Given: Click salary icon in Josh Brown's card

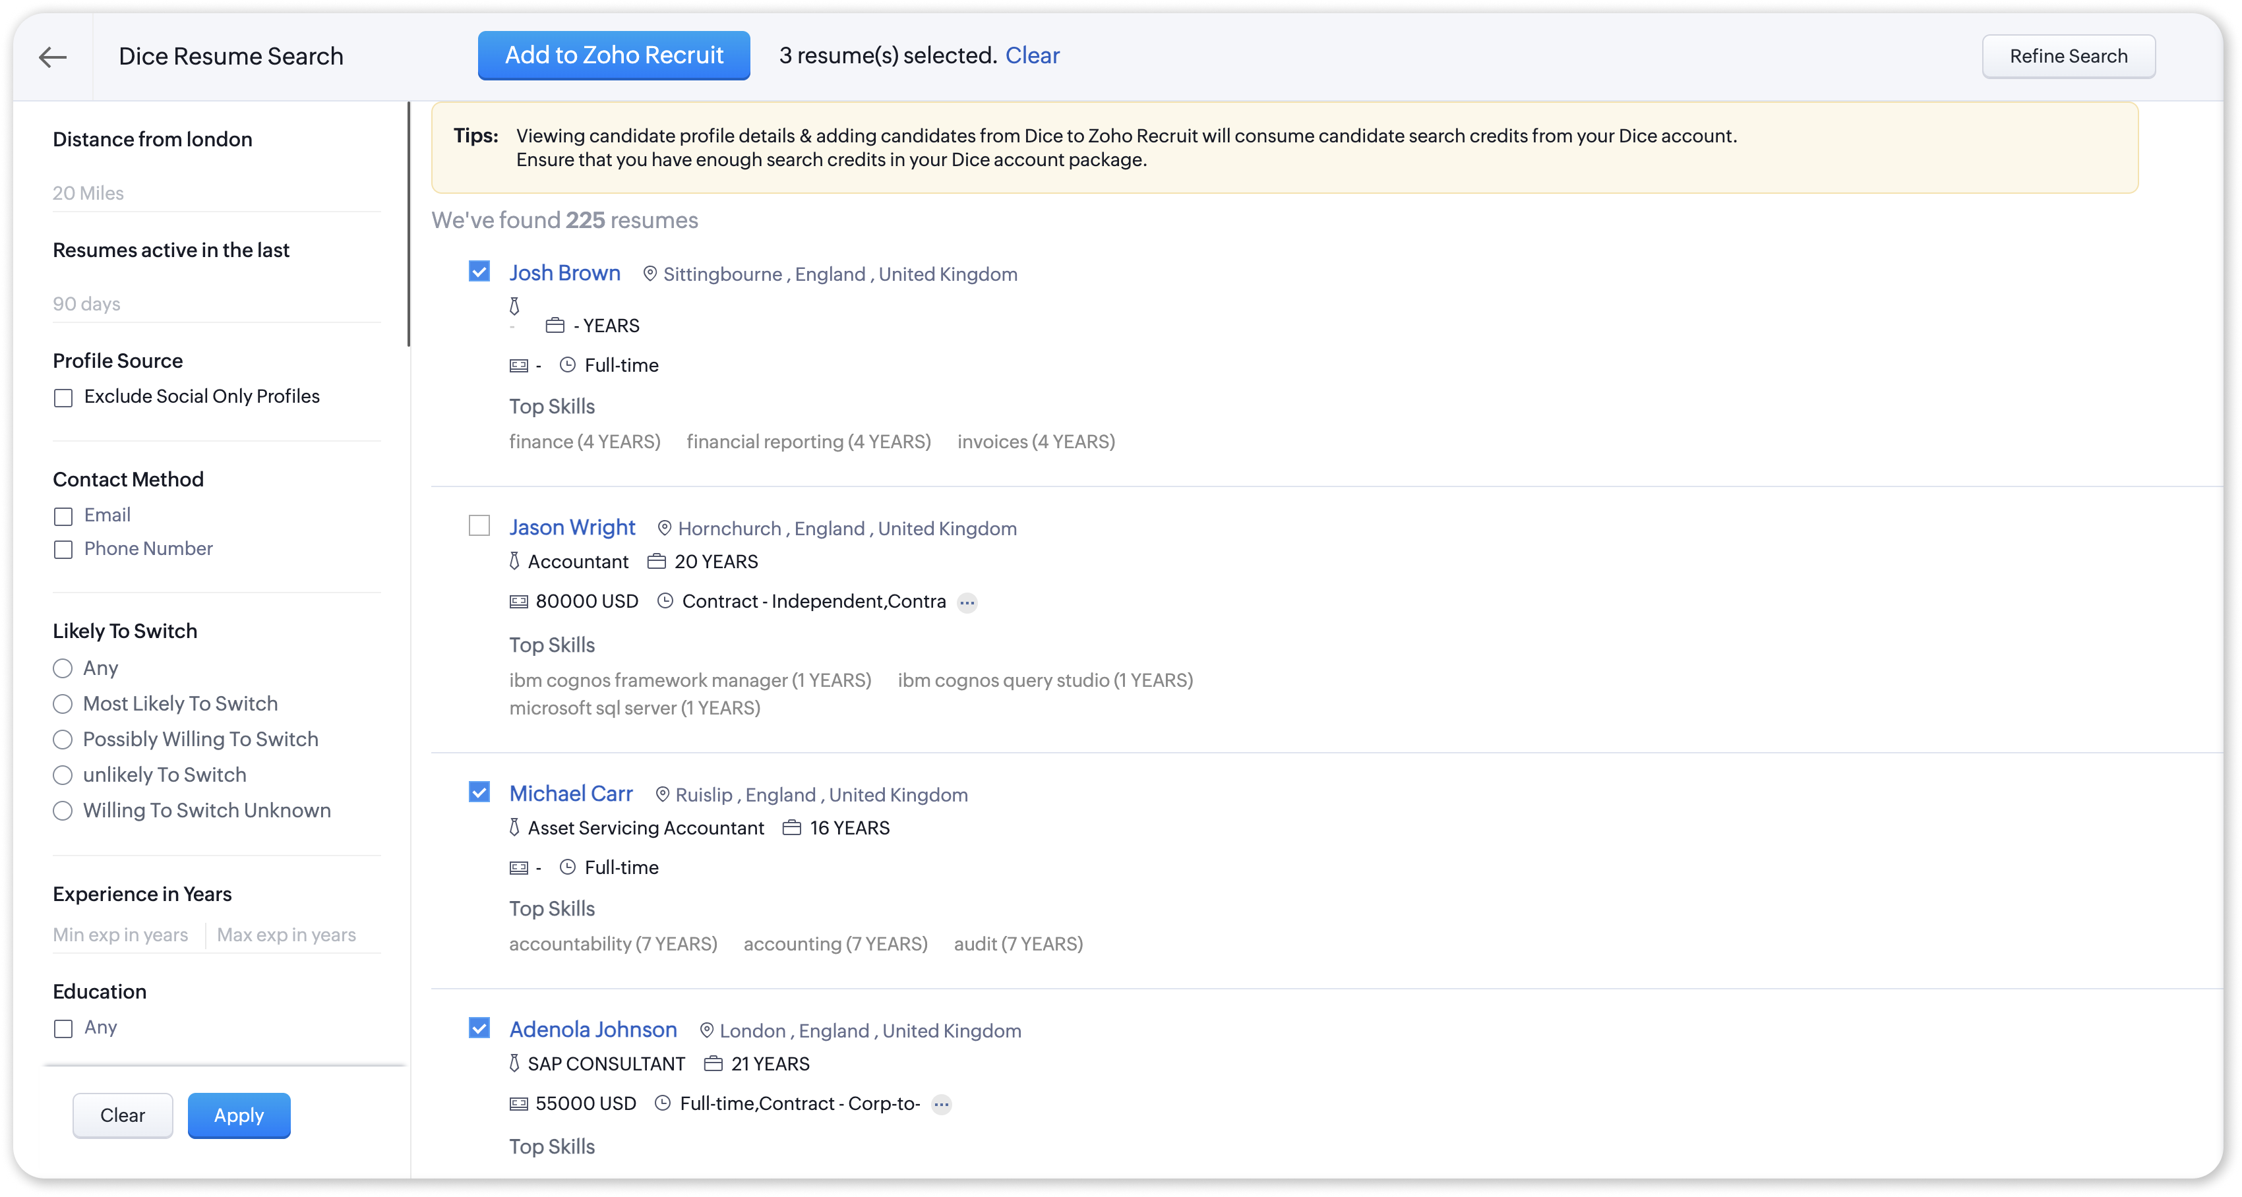Looking at the screenshot, I should (519, 365).
